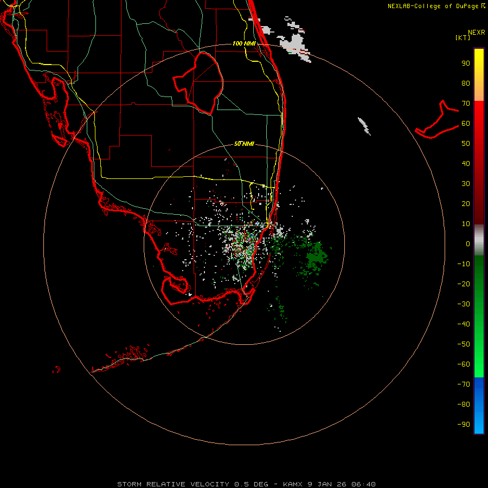Click the 60 value on the velocity scale
The image size is (488, 488).
[x=466, y=124]
